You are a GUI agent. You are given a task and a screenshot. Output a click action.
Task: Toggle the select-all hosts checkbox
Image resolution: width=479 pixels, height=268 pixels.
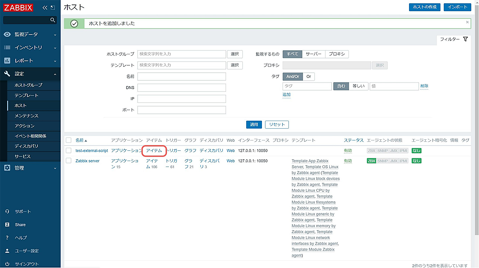click(69, 140)
